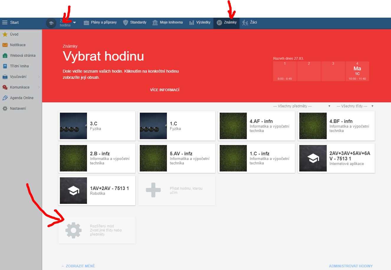This screenshot has width=391, height=270.
Task: Click the Agenda Online pen icon
Action: [5, 98]
